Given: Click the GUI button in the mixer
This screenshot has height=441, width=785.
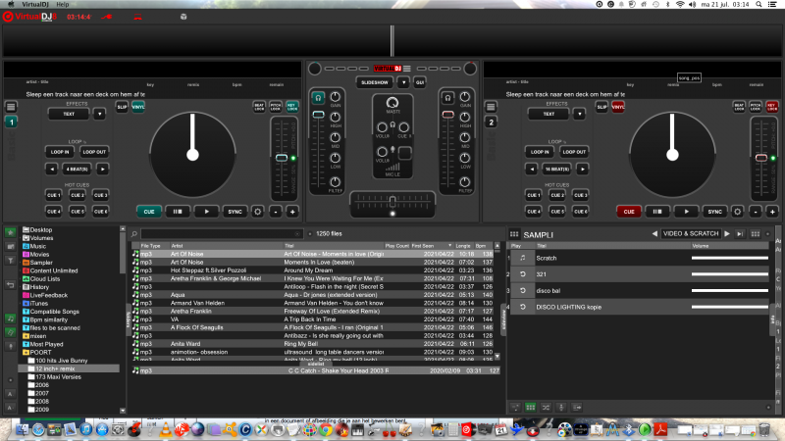Looking at the screenshot, I should 420,82.
